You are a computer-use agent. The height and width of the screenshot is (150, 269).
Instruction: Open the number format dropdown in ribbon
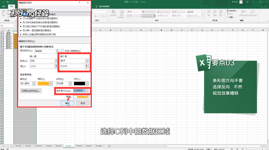(x=106, y=12)
